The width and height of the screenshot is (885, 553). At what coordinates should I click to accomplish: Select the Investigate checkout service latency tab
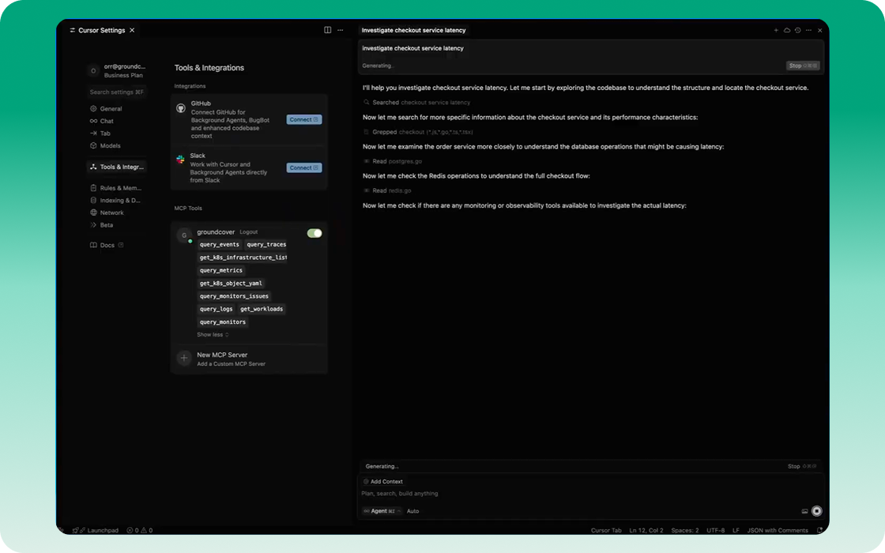pos(414,31)
